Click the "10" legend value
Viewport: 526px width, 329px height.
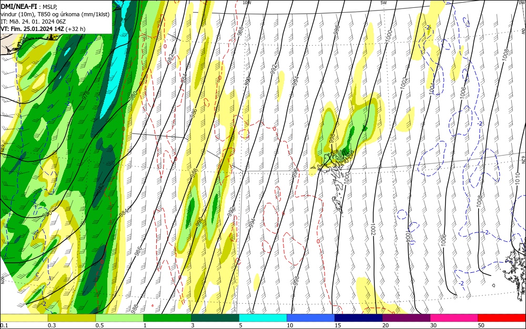click(x=290, y=325)
